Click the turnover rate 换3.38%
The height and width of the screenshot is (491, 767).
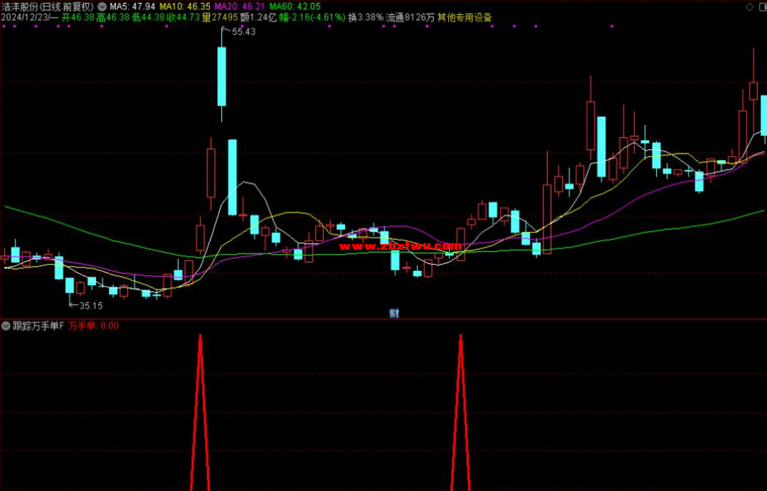[x=365, y=18]
